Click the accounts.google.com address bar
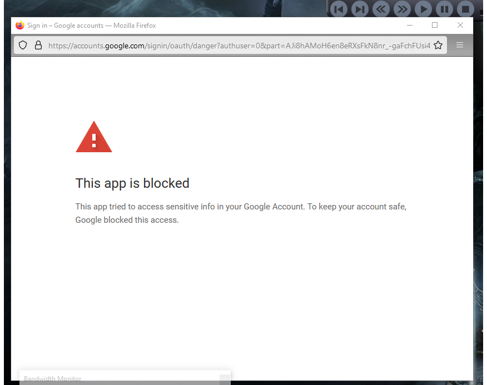Image resolution: width=487 pixels, height=385 pixels. point(239,46)
